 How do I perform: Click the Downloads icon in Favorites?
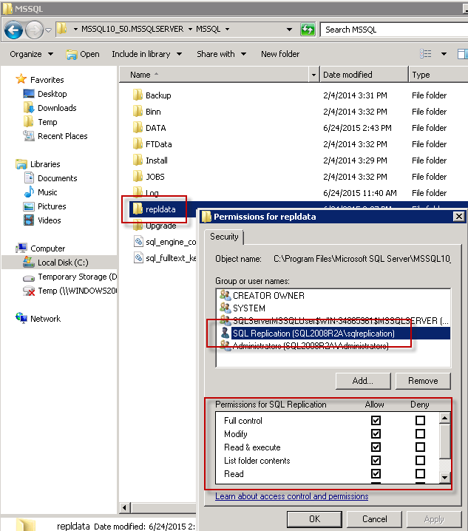(x=29, y=108)
